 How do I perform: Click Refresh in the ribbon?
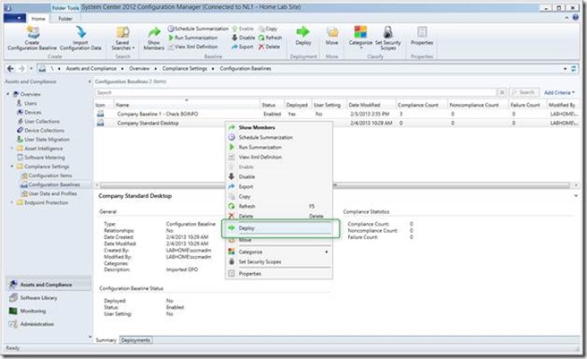(x=270, y=38)
